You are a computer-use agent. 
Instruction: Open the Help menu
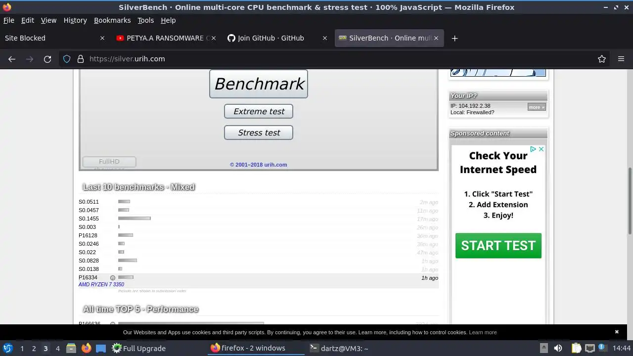pyautogui.click(x=168, y=20)
